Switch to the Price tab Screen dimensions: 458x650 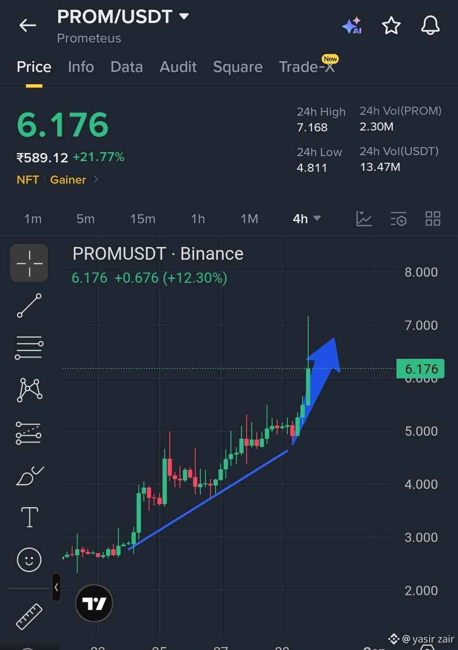click(x=34, y=67)
